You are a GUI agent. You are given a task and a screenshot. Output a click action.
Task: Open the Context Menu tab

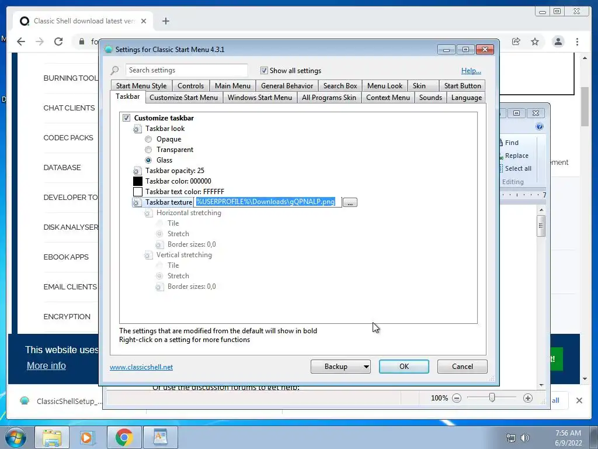388,98
